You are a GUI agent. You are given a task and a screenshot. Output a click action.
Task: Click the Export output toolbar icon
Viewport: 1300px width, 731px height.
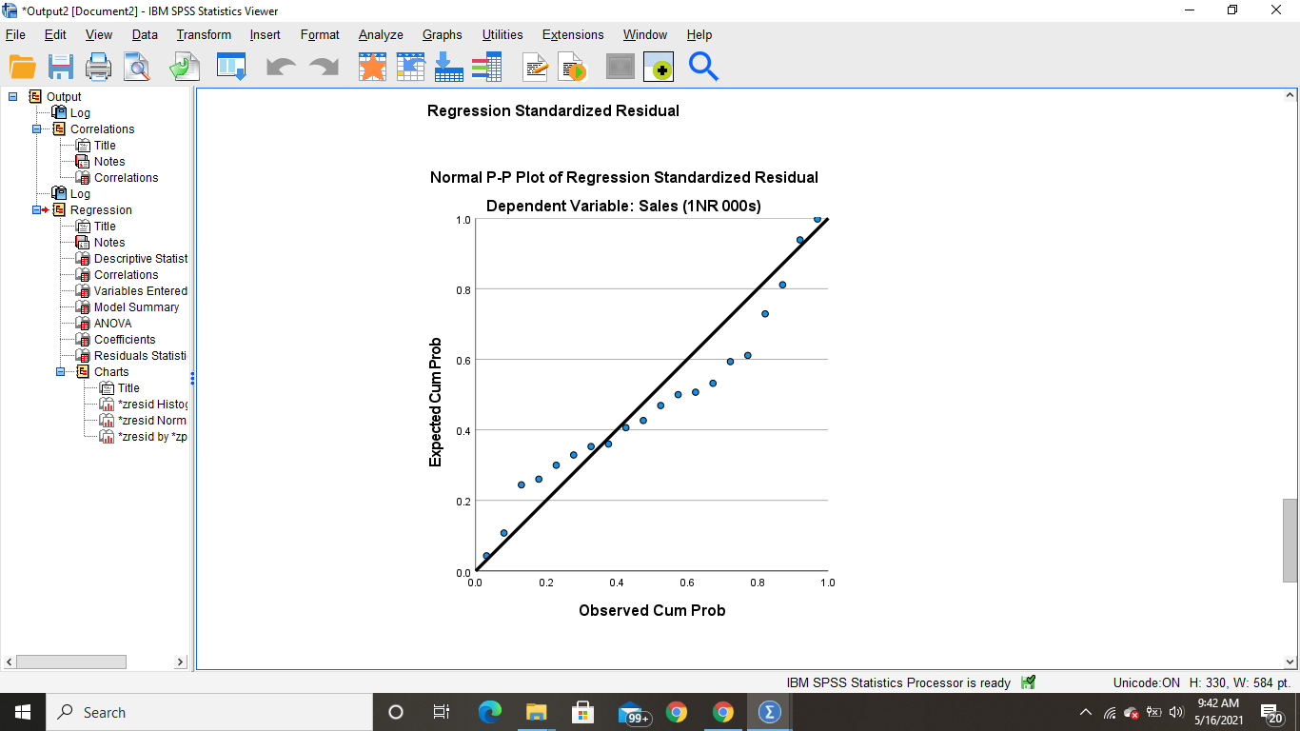(184, 67)
